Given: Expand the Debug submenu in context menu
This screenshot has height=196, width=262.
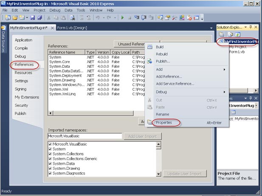Looking at the screenshot, I should 224,92.
